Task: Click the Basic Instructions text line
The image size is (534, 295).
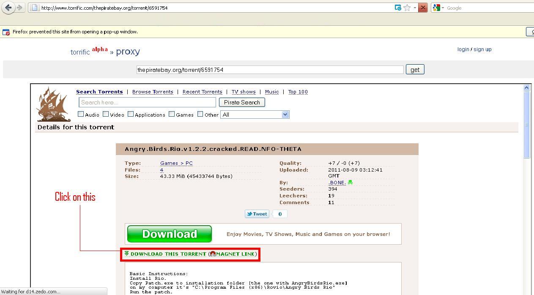Action: (159, 273)
